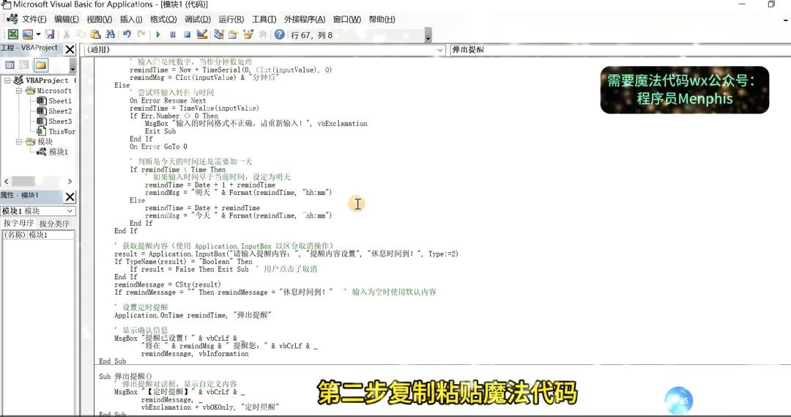Image resolution: width=791 pixels, height=417 pixels.
Task: Click the Toolbox wrench icon
Action: click(x=262, y=34)
